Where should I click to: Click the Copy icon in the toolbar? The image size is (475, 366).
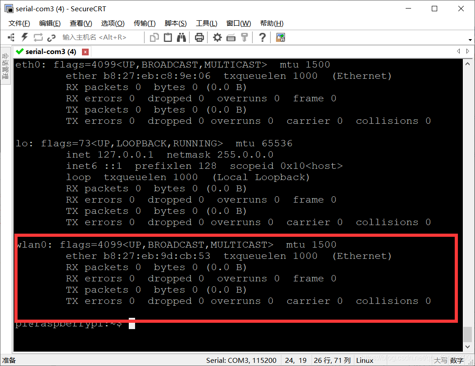click(154, 37)
